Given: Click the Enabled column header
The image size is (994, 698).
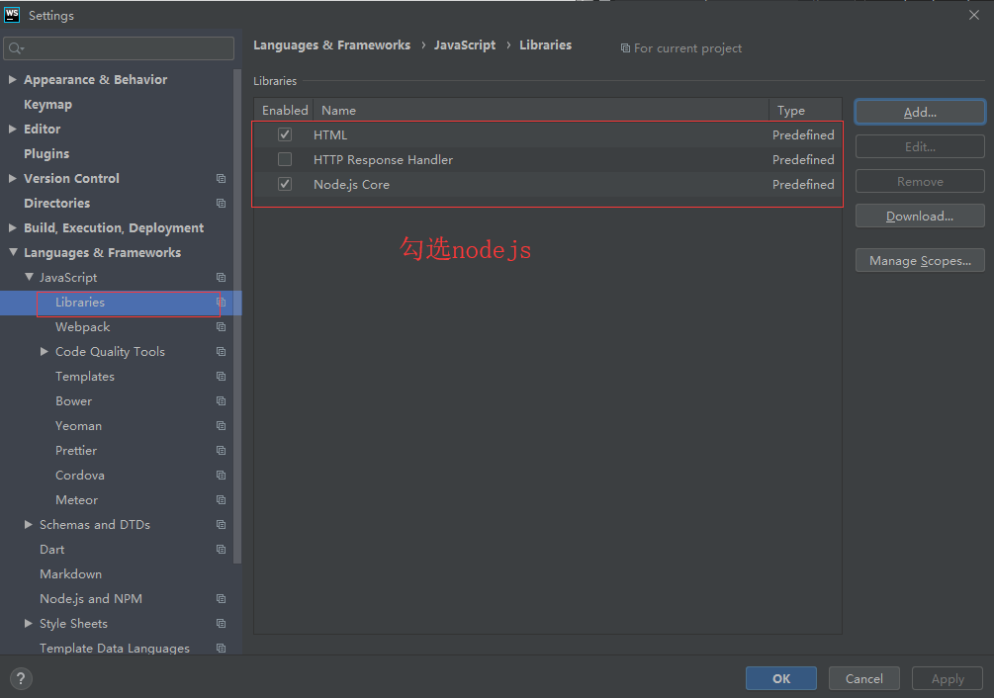Looking at the screenshot, I should click(285, 110).
